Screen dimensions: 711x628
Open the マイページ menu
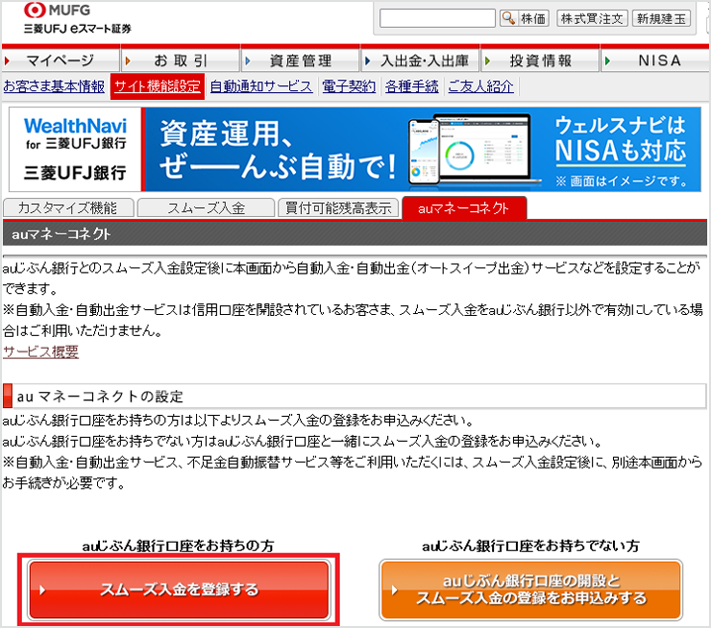60,60
